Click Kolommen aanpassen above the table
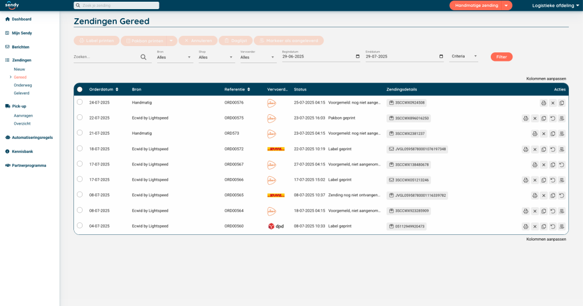Image resolution: width=583 pixels, height=306 pixels. pyautogui.click(x=546, y=78)
